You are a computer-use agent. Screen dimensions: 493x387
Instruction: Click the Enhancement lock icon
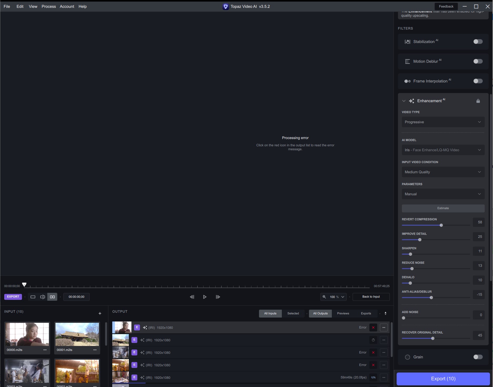coord(478,101)
